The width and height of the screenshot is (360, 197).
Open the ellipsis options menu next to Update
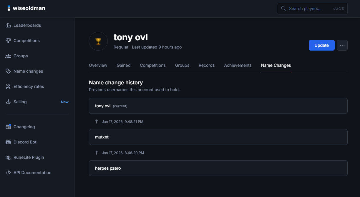click(342, 45)
